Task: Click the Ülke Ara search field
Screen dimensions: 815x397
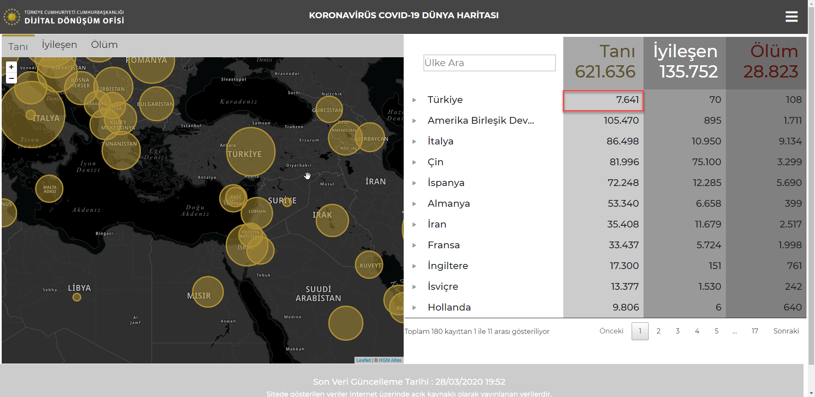Action: click(489, 63)
